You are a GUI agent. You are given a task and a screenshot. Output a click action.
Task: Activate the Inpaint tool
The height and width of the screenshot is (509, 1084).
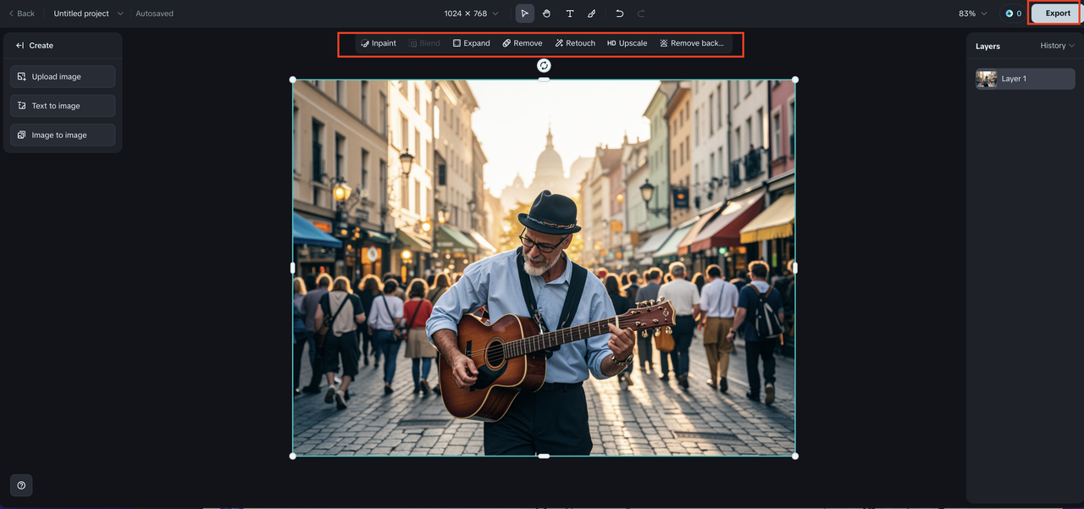[379, 43]
